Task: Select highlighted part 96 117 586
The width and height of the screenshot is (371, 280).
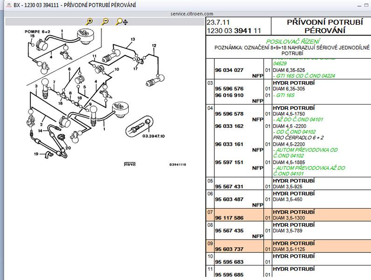Action: tap(229, 217)
